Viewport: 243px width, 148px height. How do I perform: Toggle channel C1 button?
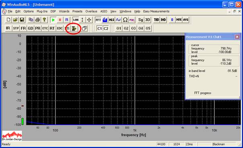[x=99, y=28]
